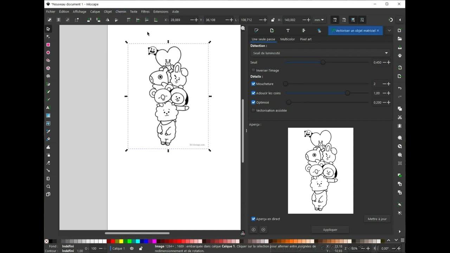Increase the Seuil value with plus

pyautogui.click(x=388, y=62)
